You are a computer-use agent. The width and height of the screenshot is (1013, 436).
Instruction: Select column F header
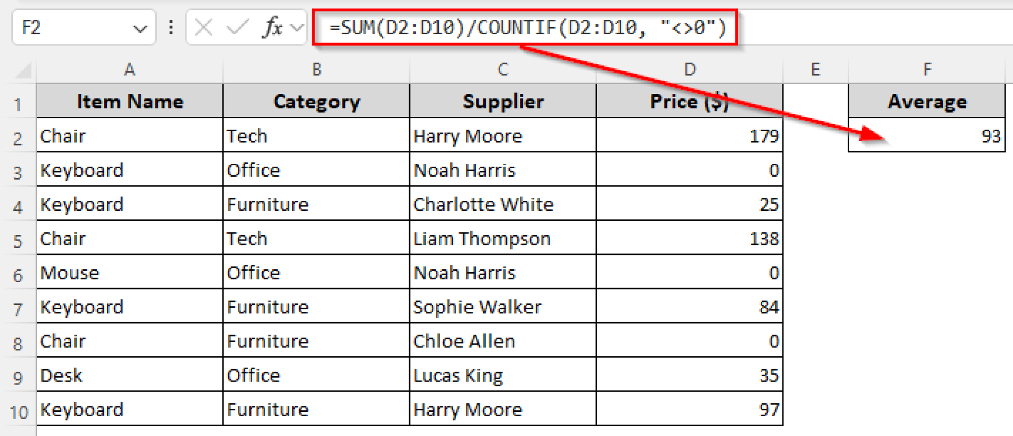pos(927,70)
